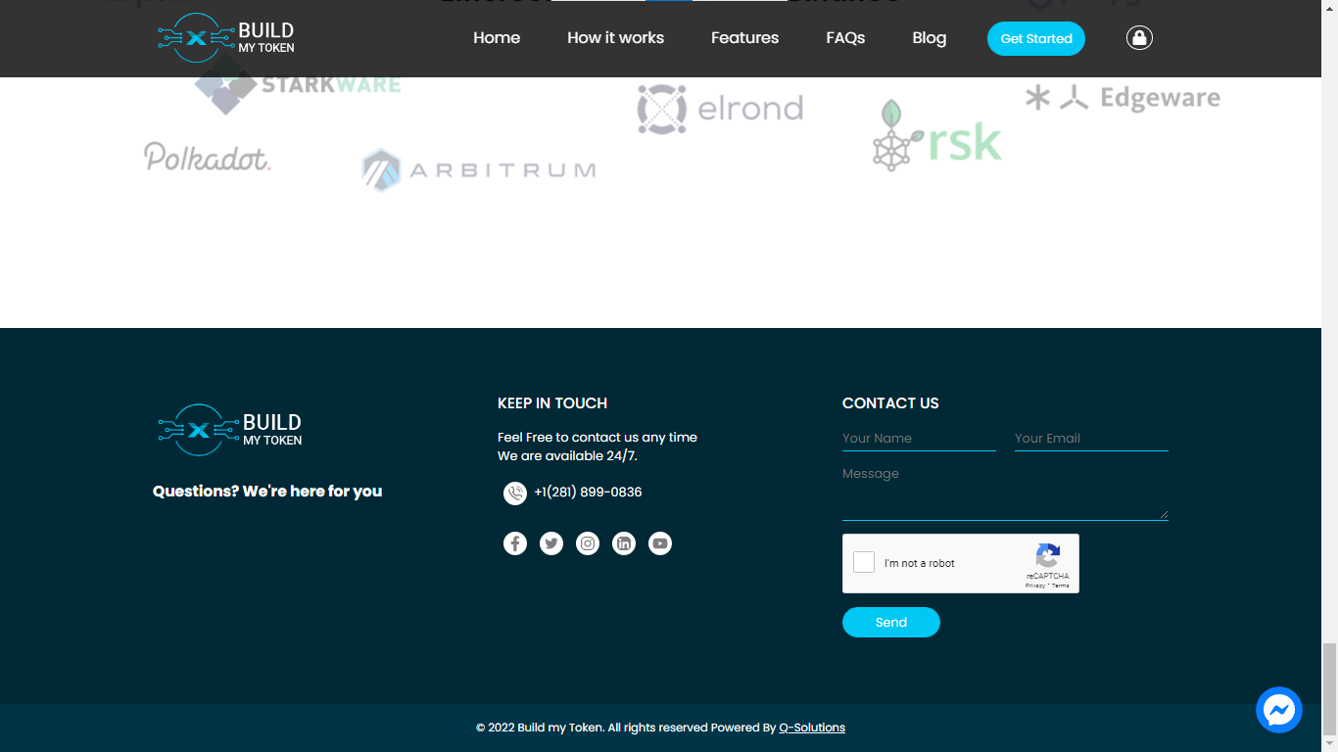
Task: Click the reCAPTCHA logo
Action: 1048,556
